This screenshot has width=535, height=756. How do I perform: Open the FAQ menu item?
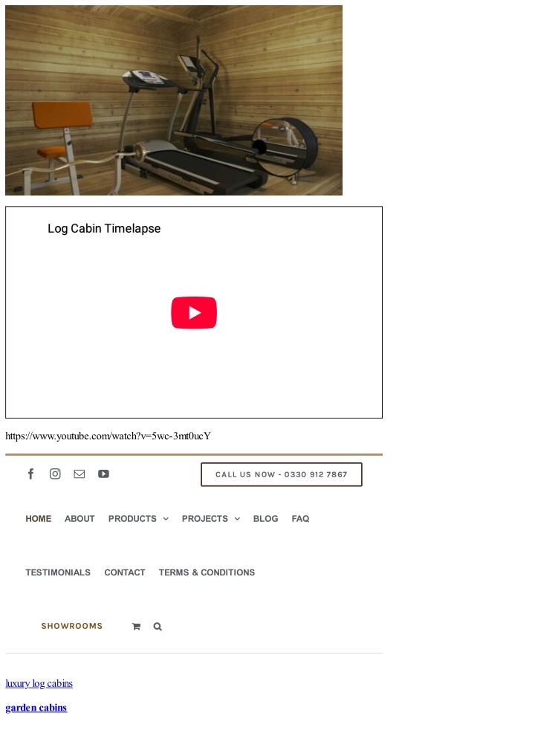[300, 519]
